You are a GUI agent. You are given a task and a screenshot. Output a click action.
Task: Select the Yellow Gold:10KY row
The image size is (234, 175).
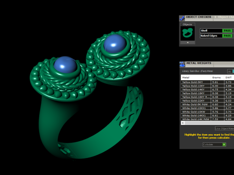(x=208, y=86)
